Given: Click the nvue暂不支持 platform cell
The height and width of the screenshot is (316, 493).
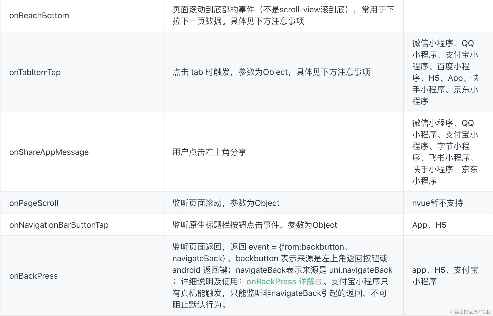Looking at the screenshot, I should pos(437,203).
